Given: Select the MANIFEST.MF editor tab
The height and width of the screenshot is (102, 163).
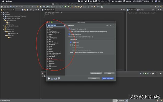Looking at the screenshot, I should tap(48, 10).
